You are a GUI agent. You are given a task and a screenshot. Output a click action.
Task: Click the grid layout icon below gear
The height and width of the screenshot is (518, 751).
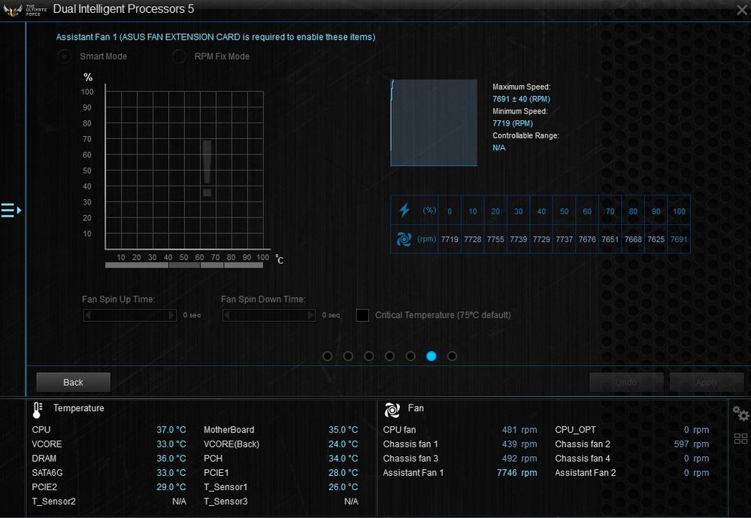point(740,438)
